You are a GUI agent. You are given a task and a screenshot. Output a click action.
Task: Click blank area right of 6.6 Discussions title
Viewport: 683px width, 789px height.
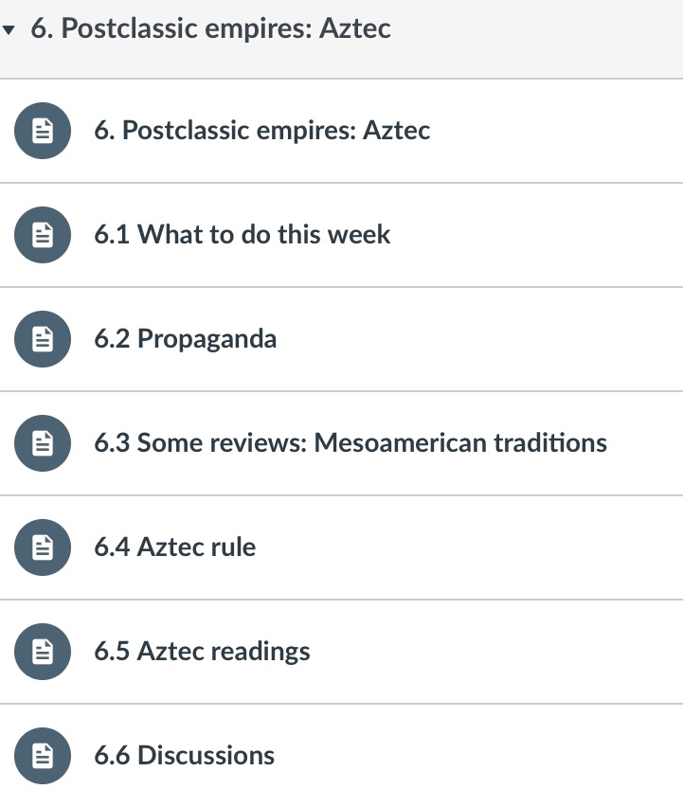pos(474,755)
